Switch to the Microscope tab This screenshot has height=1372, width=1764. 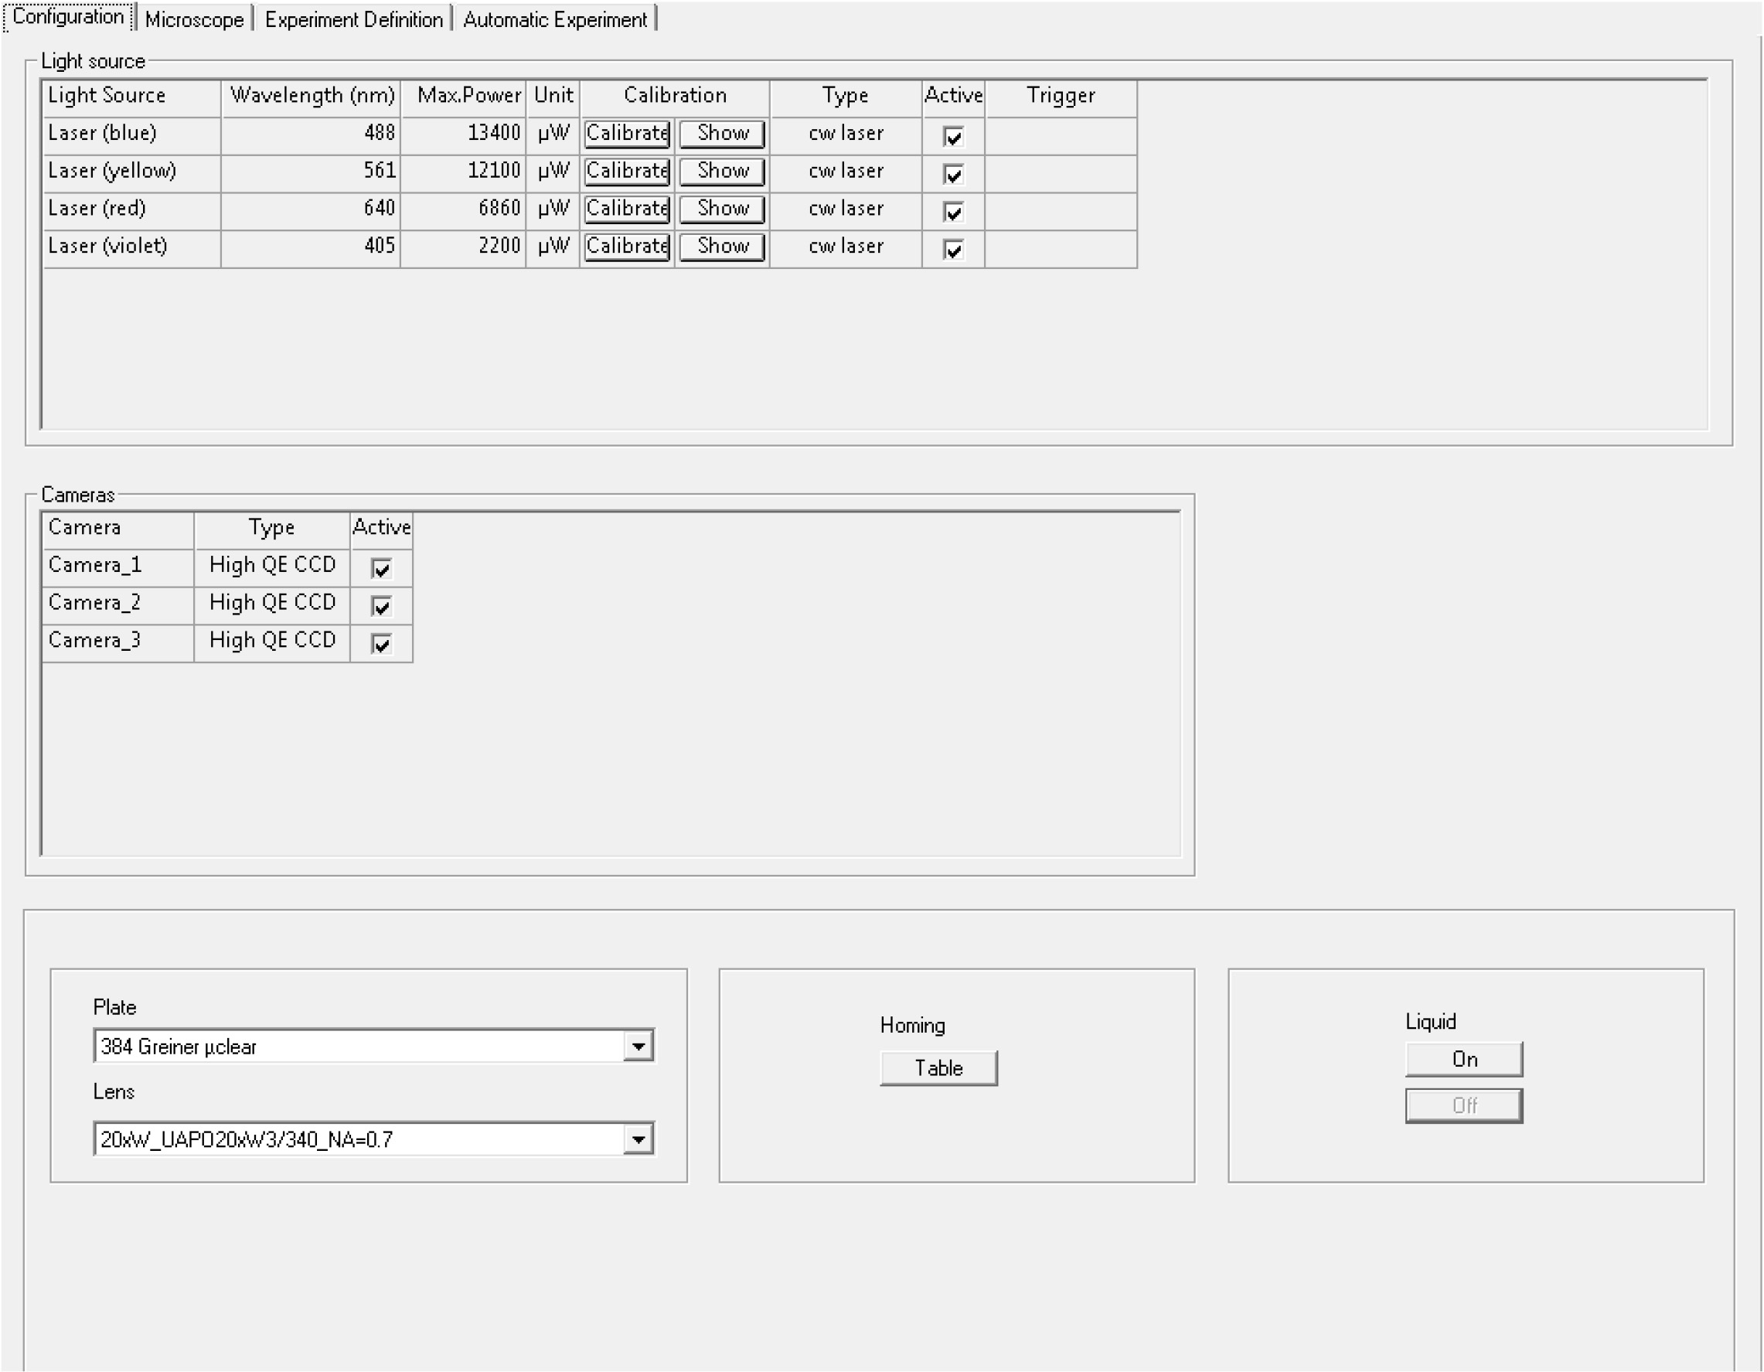click(x=194, y=19)
